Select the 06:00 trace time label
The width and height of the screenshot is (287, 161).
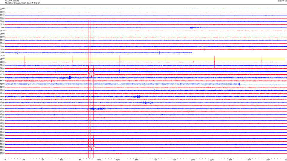point(2,47)
